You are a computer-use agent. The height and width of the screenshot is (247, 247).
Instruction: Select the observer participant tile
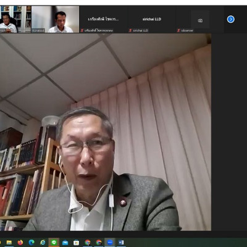200,19
